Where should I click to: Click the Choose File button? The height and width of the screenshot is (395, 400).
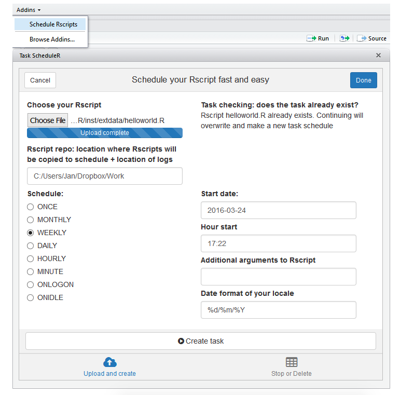(x=48, y=120)
